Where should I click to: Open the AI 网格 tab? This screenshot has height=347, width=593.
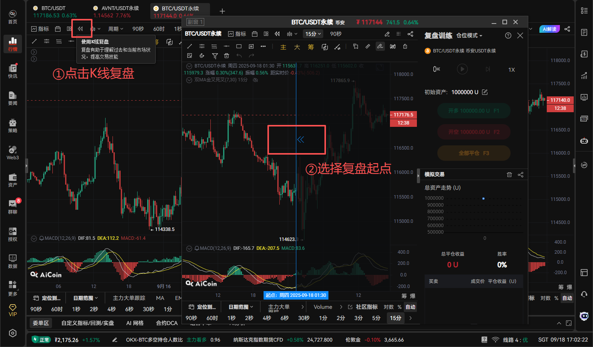point(135,323)
